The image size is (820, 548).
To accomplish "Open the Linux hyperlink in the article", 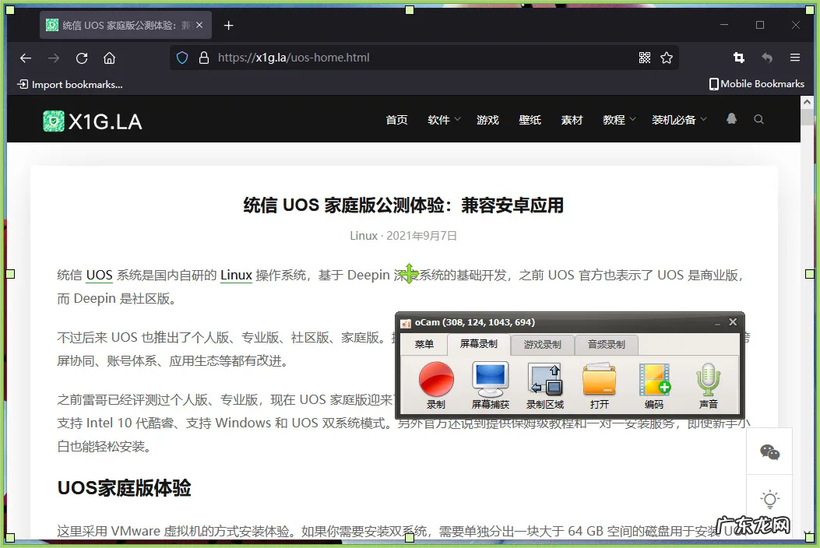I will pyautogui.click(x=235, y=274).
